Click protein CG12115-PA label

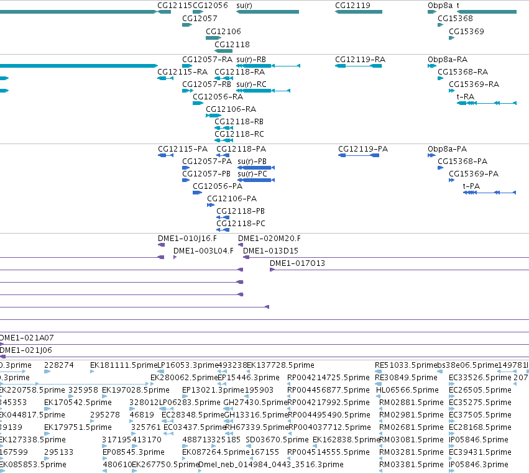point(183,149)
